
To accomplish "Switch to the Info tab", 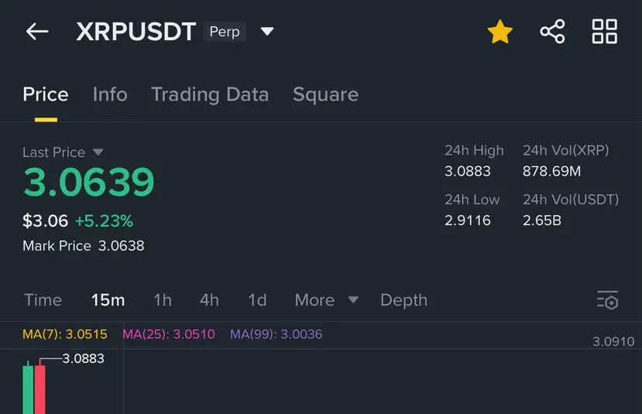I will [110, 94].
